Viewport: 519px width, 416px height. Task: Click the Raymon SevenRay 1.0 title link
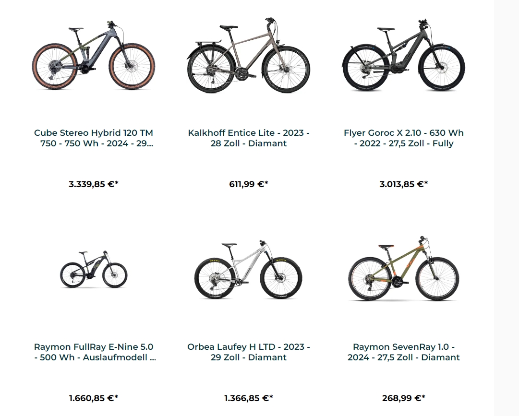pyautogui.click(x=403, y=352)
